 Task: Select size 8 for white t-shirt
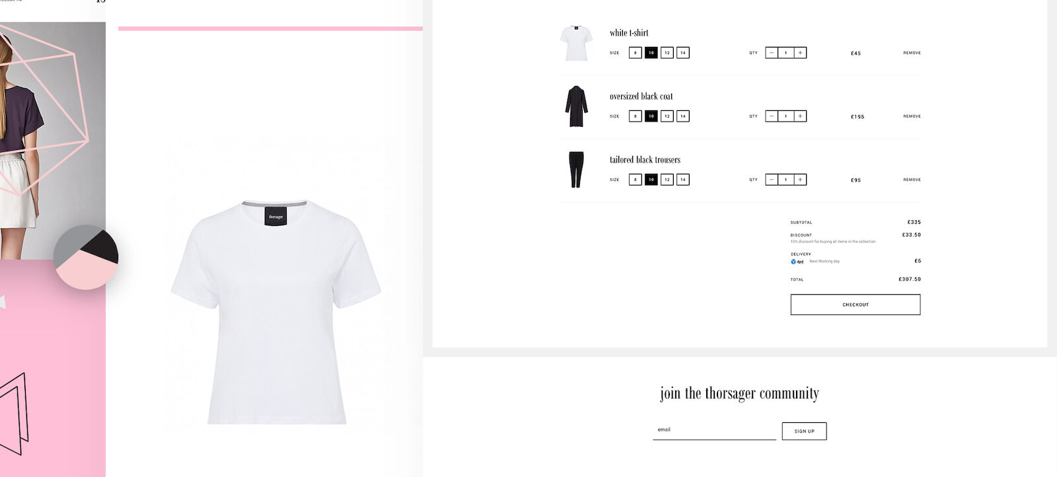point(636,53)
